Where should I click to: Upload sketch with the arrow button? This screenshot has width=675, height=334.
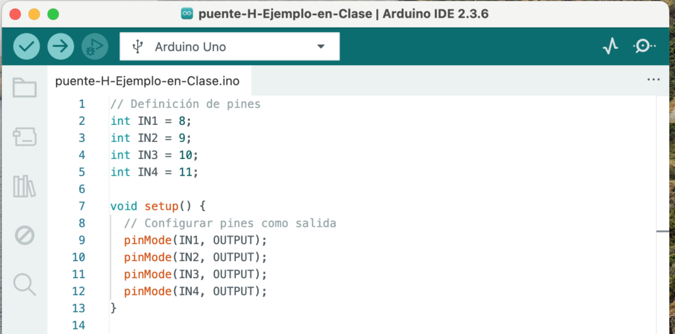[61, 47]
